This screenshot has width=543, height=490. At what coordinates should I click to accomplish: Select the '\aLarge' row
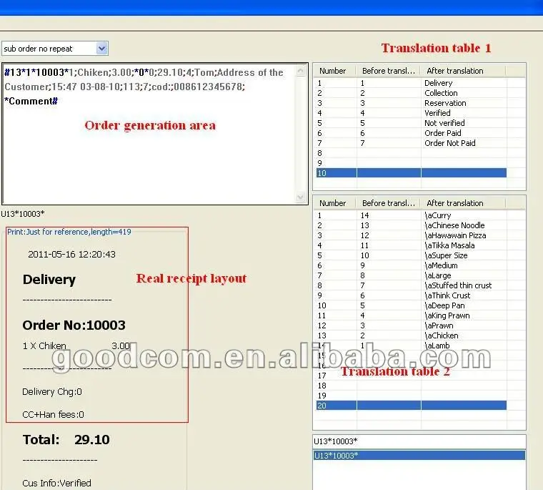click(x=412, y=275)
